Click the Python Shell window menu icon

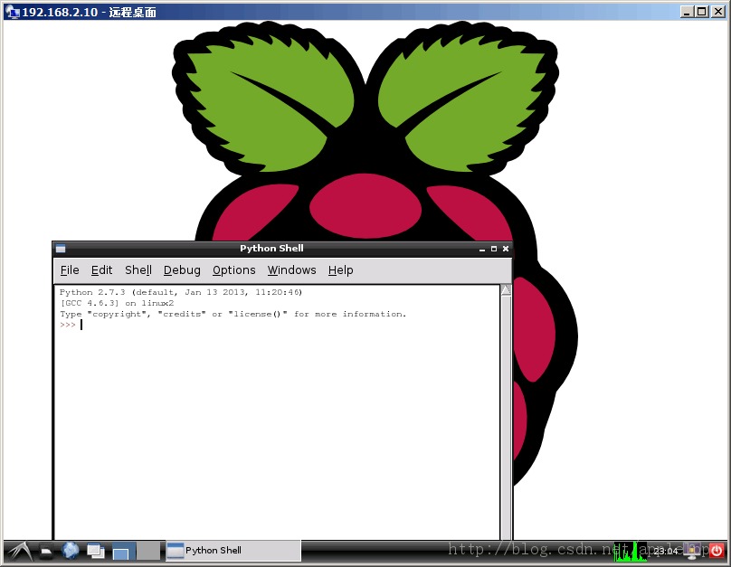(x=61, y=249)
